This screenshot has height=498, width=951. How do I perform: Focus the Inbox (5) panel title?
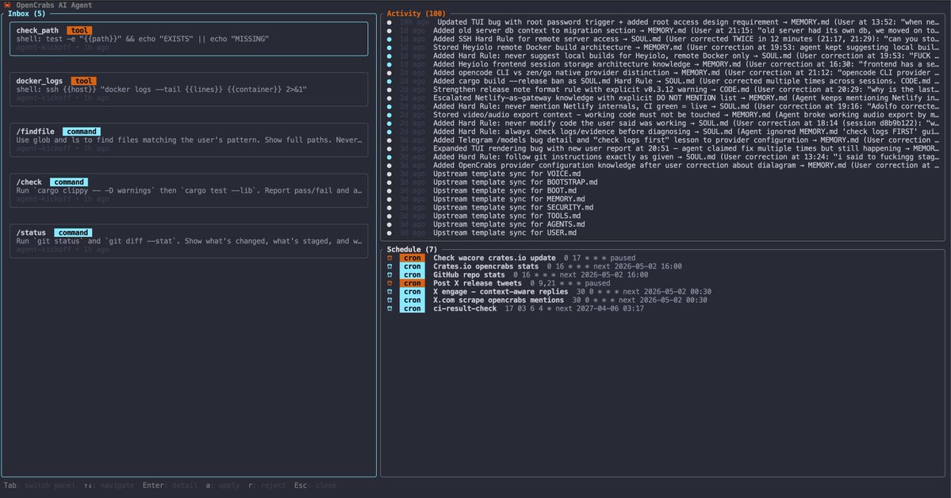click(27, 13)
